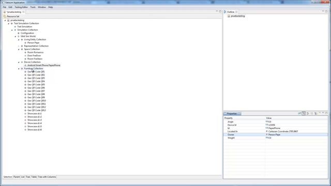
Task: Click the Door FireDoor node icon
Action: (x=25, y=56)
